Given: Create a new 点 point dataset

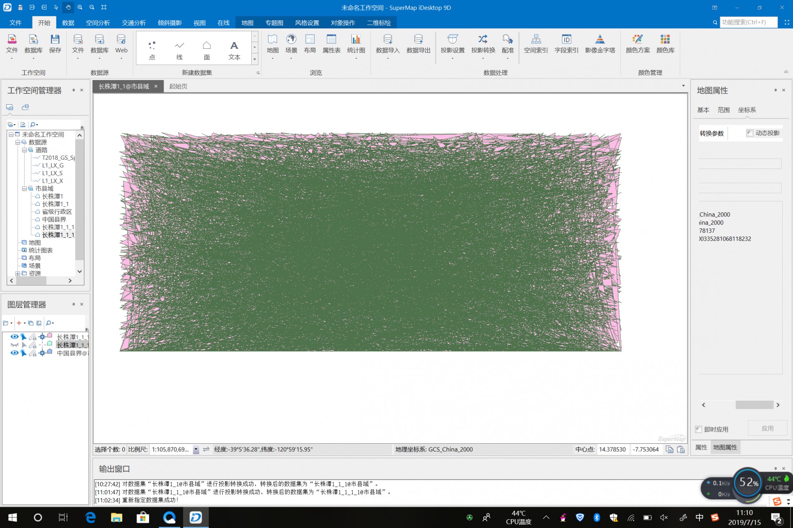Looking at the screenshot, I should 152,50.
